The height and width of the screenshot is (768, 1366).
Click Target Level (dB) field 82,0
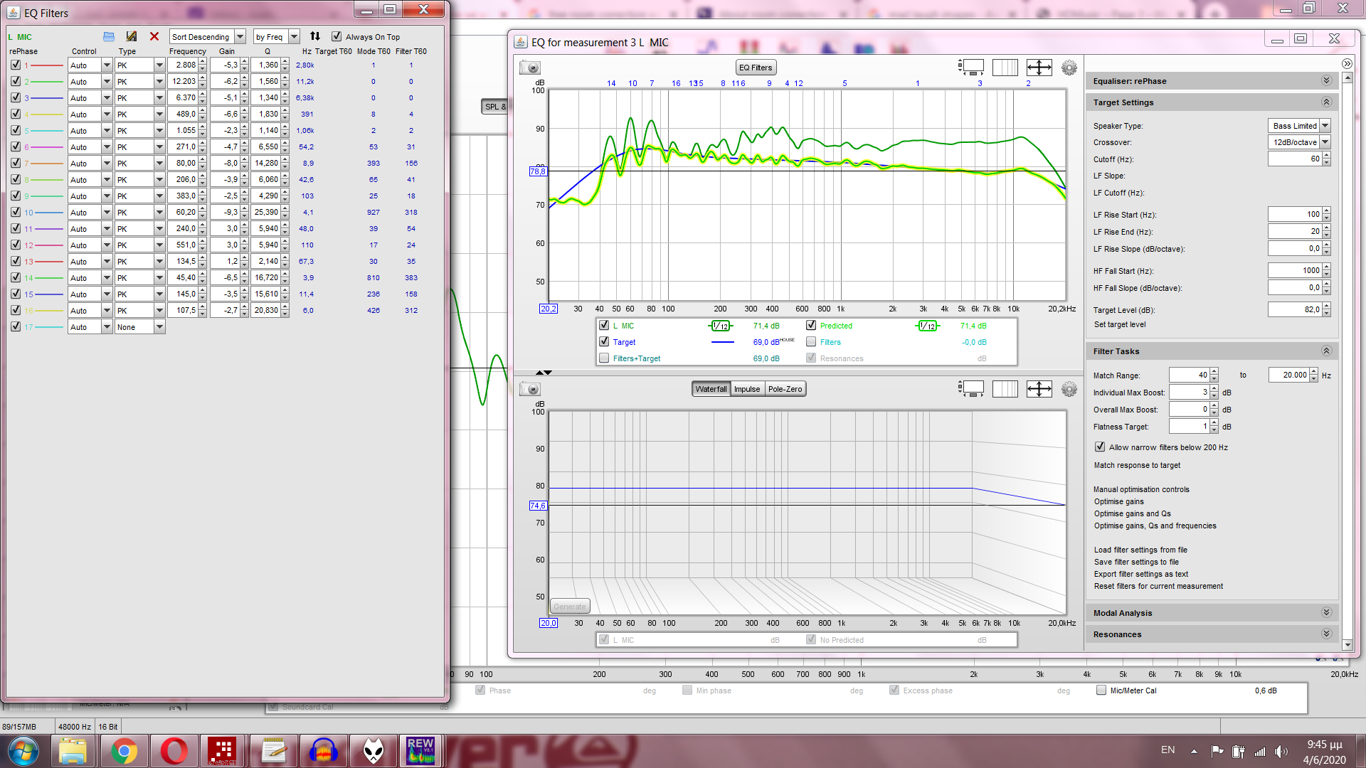[x=1295, y=309]
